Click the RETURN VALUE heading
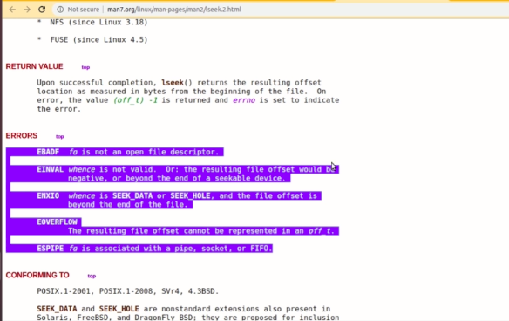Image resolution: width=509 pixels, height=321 pixels. point(34,66)
